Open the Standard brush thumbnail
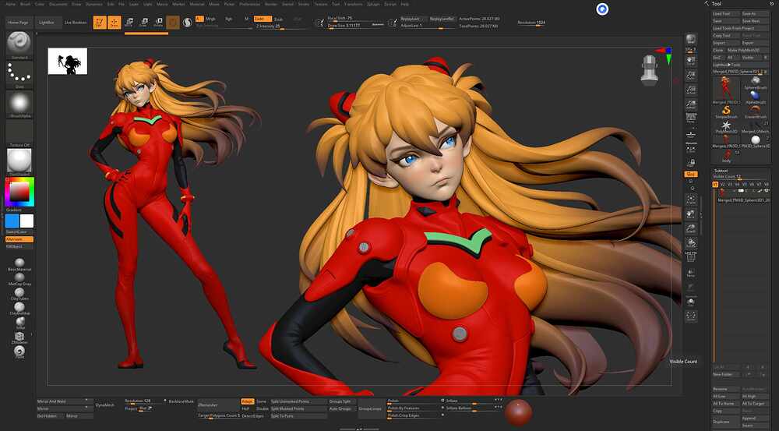The image size is (779, 431). [19, 44]
